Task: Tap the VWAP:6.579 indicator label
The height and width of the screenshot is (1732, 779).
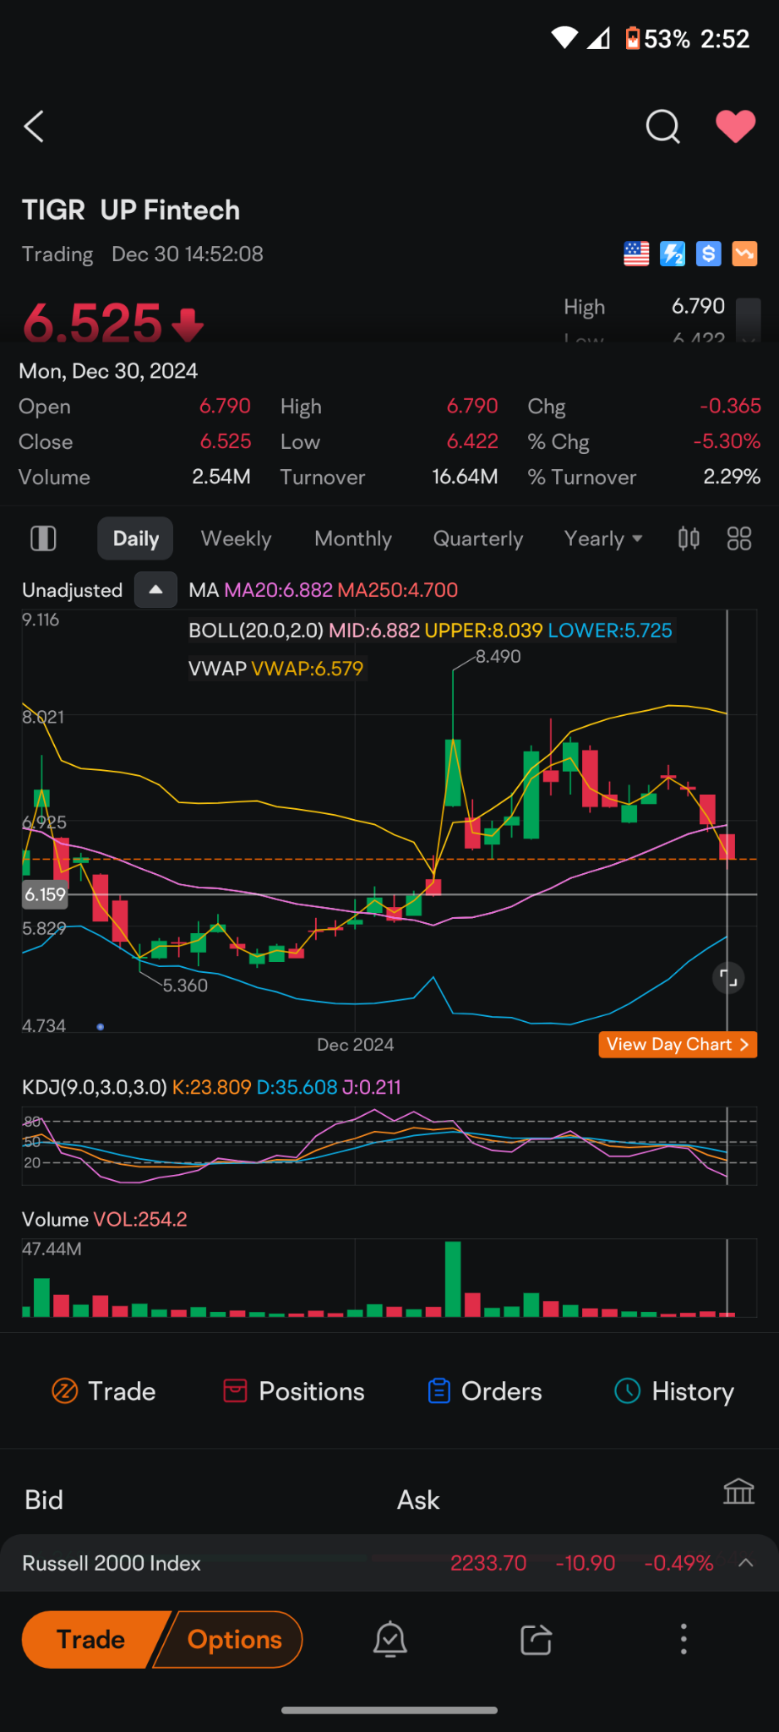Action: (308, 669)
